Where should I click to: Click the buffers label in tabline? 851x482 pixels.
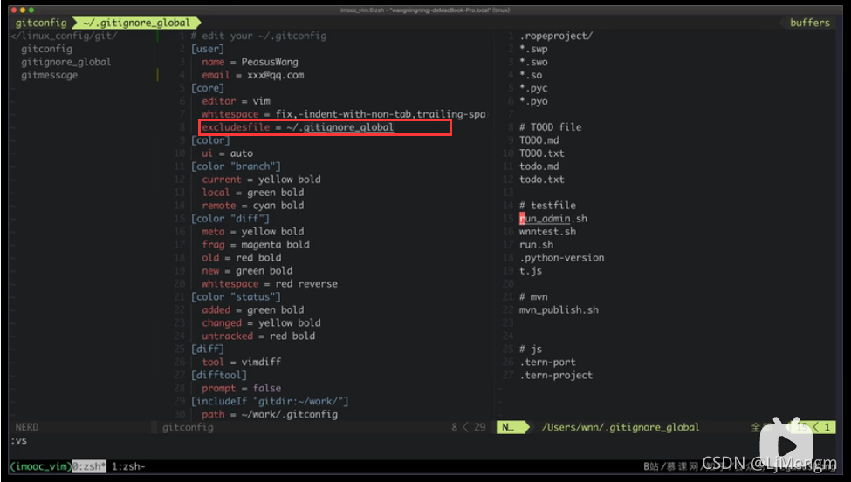[x=810, y=23]
